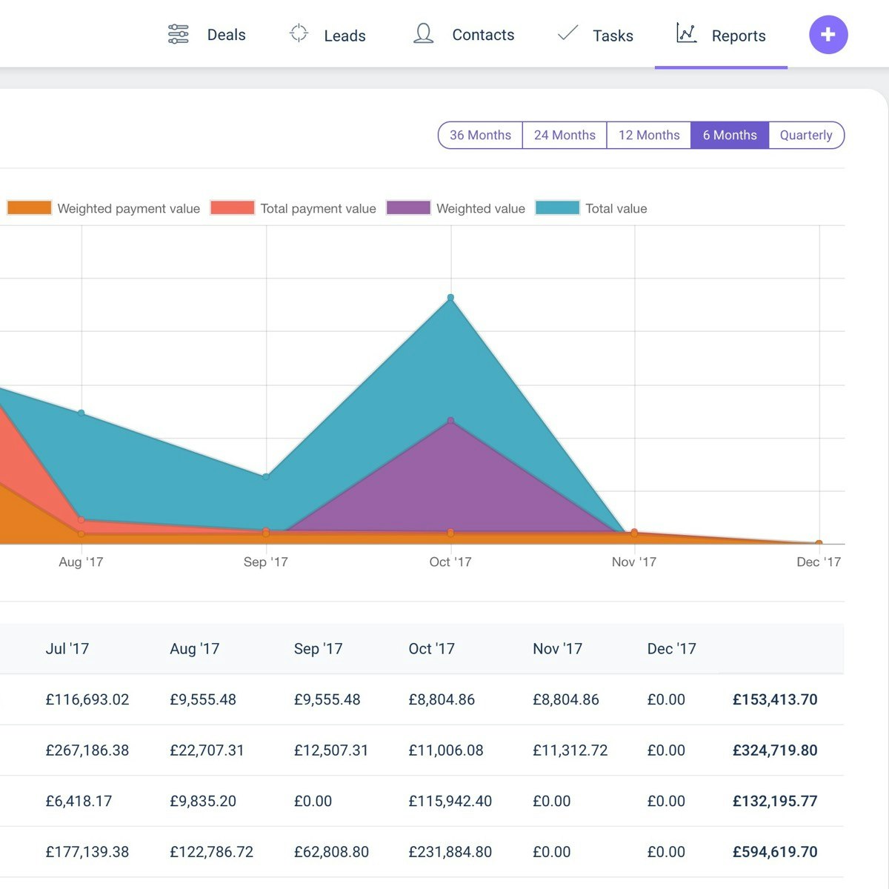
Task: Click the Tasks checkmark icon
Action: (567, 33)
